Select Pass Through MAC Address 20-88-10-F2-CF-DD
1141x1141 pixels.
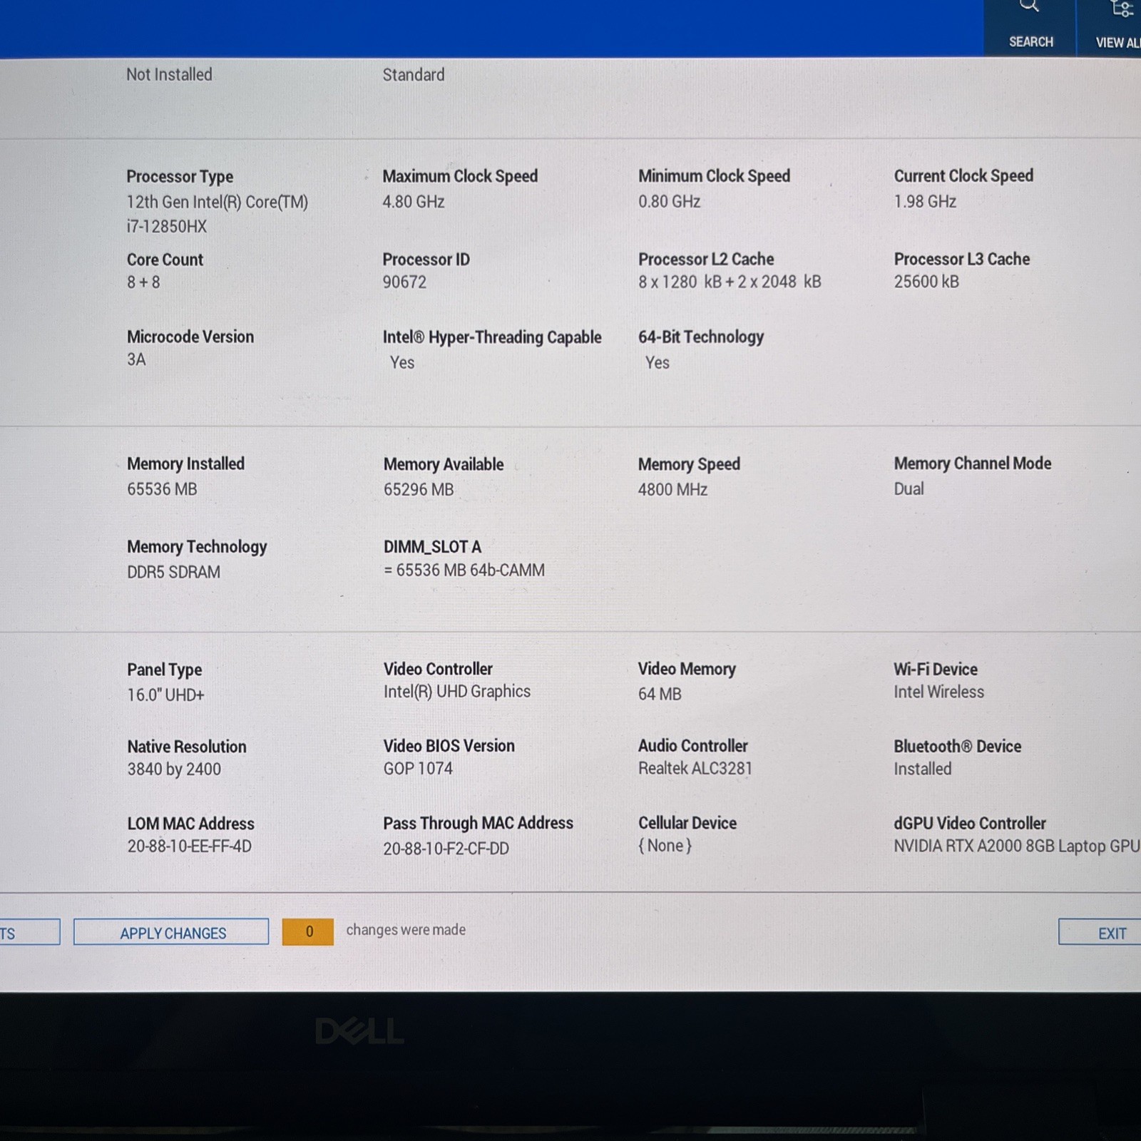[446, 849]
